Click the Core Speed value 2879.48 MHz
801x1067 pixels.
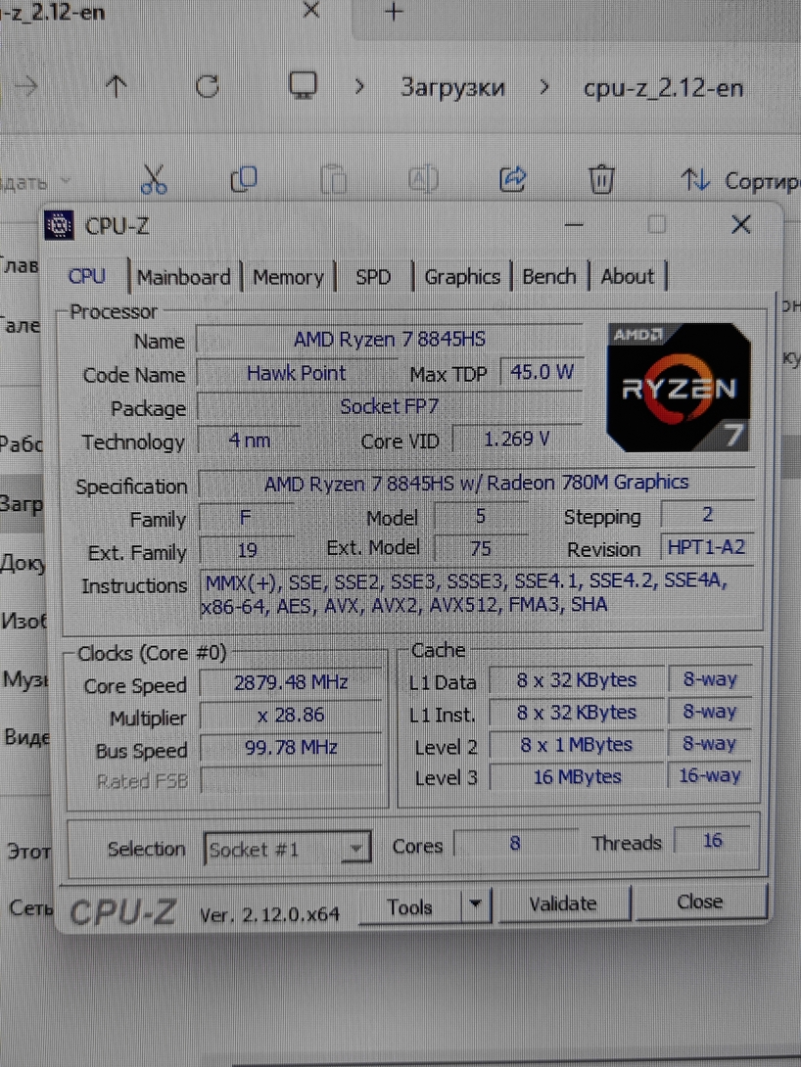(x=291, y=682)
